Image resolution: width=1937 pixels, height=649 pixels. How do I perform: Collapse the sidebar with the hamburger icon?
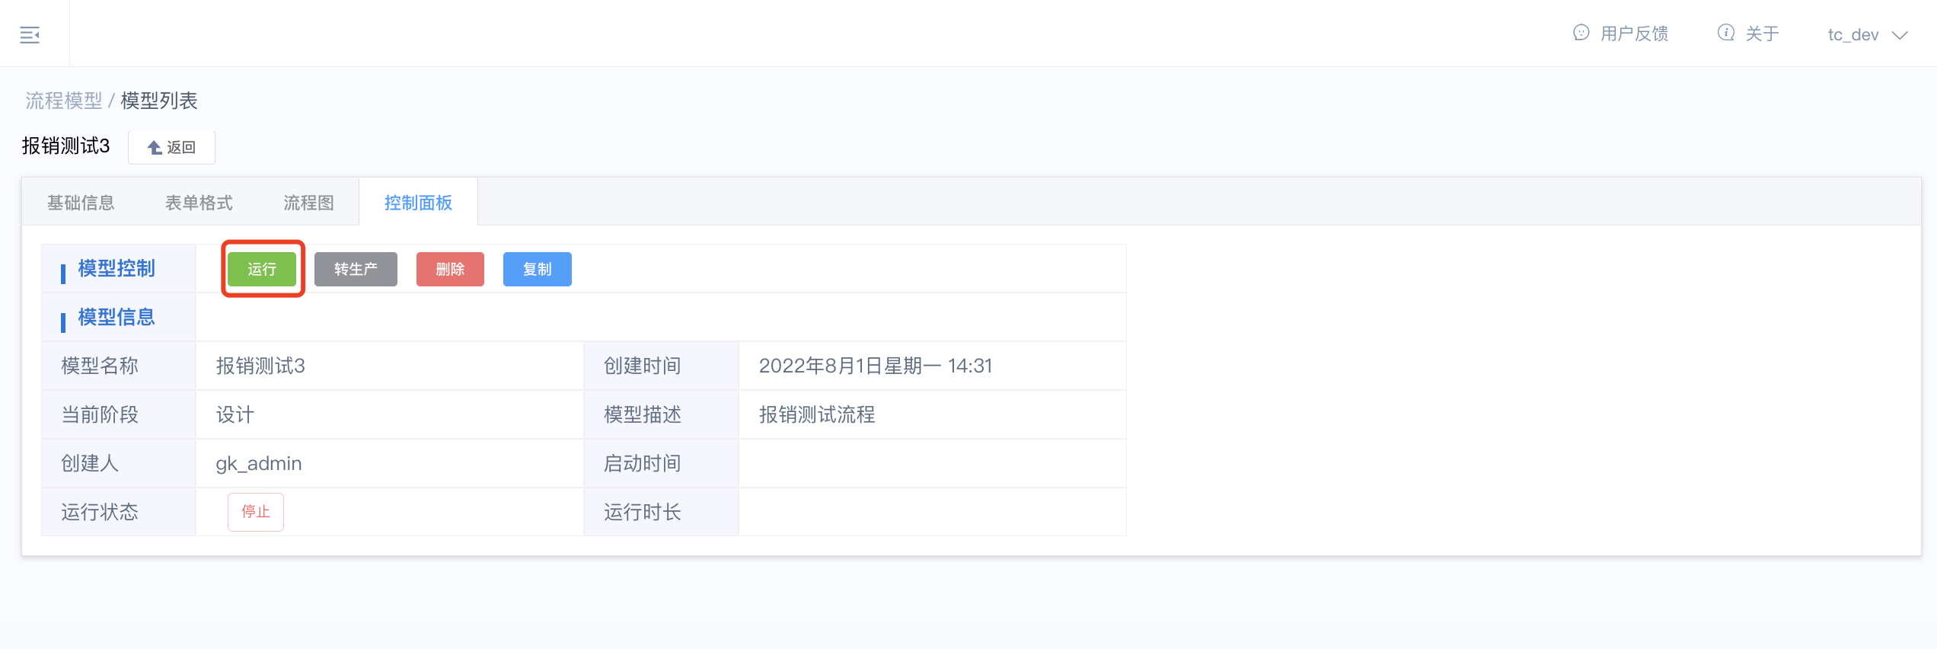(30, 34)
